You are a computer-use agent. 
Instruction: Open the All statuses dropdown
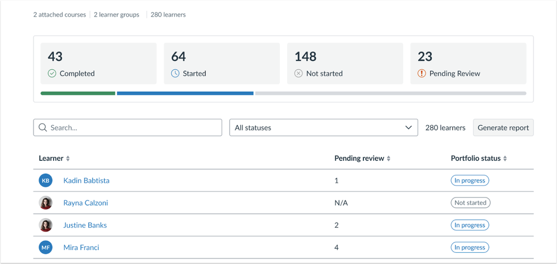[323, 128]
